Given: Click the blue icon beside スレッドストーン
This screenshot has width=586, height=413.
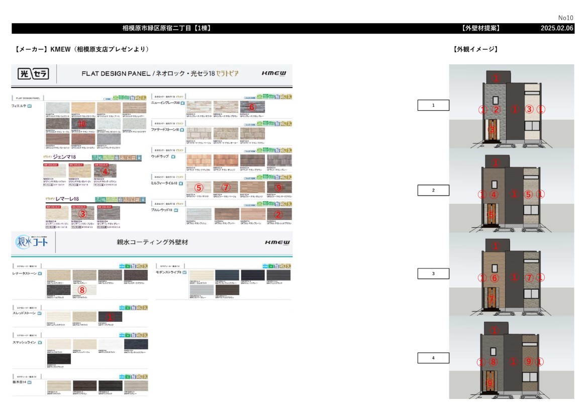Looking at the screenshot, I should (39, 313).
